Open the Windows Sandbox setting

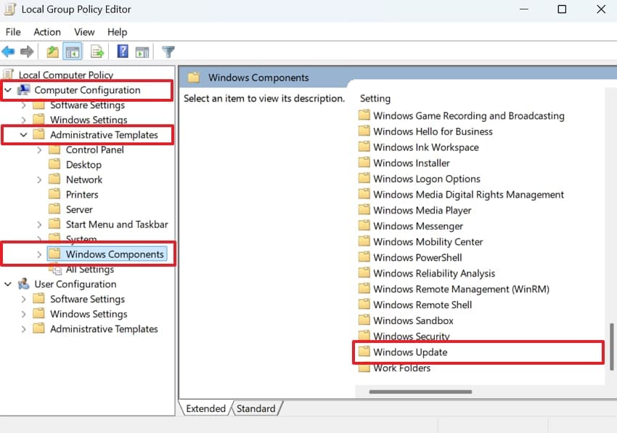click(x=413, y=320)
